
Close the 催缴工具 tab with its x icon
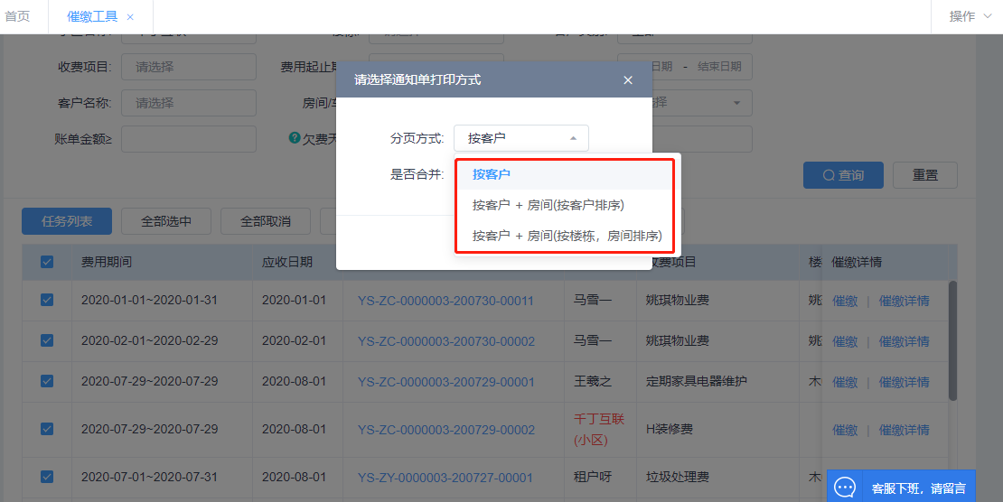pos(130,17)
